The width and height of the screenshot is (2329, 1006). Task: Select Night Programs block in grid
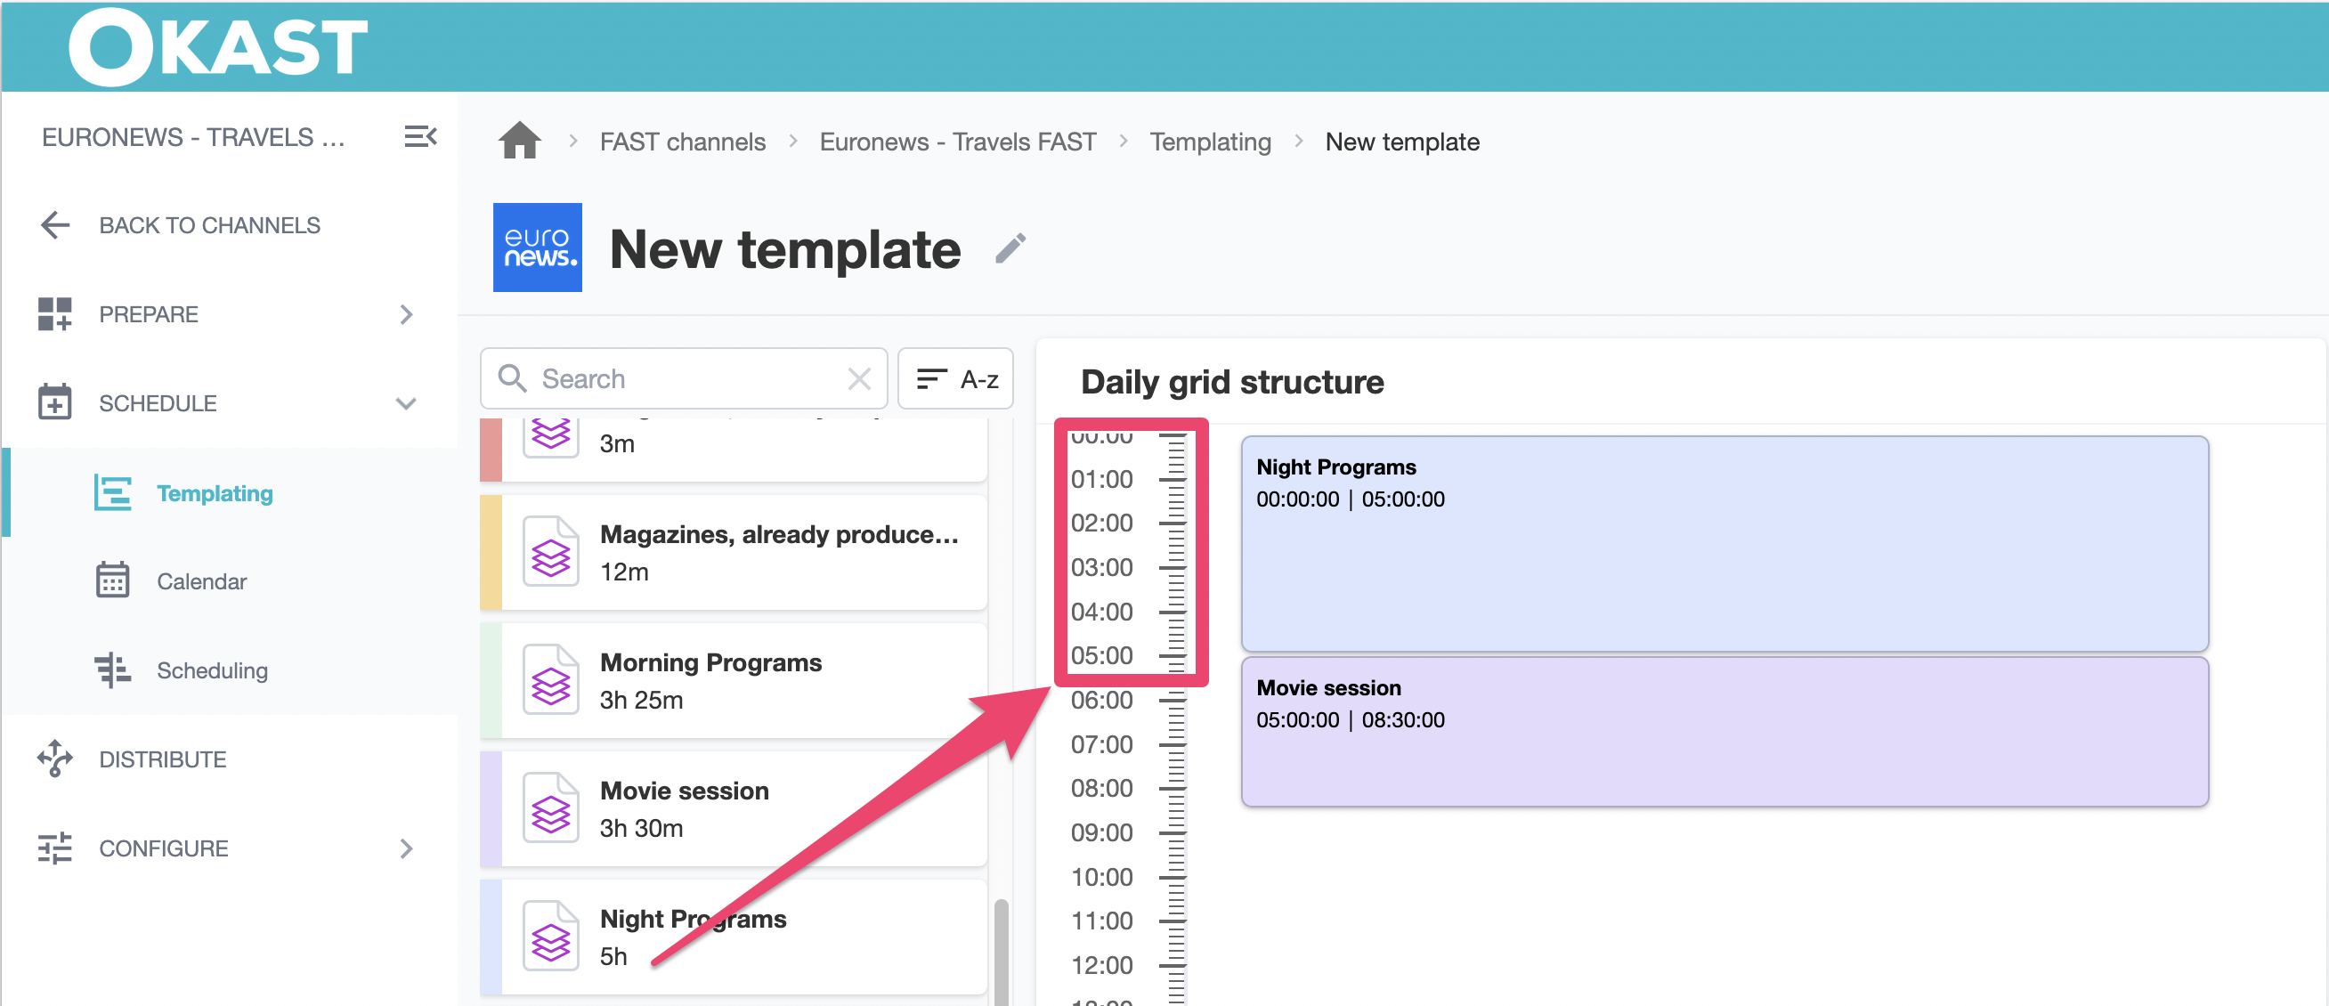click(1724, 543)
